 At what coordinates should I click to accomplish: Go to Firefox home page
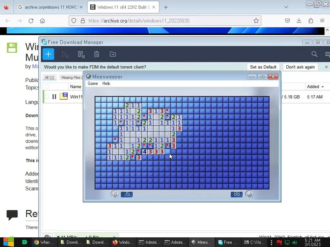click(x=43, y=21)
